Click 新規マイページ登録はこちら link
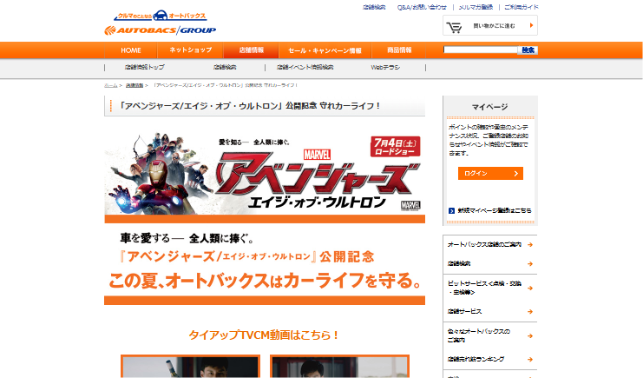 click(495, 211)
